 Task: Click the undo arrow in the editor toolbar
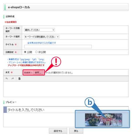coord(7,79)
